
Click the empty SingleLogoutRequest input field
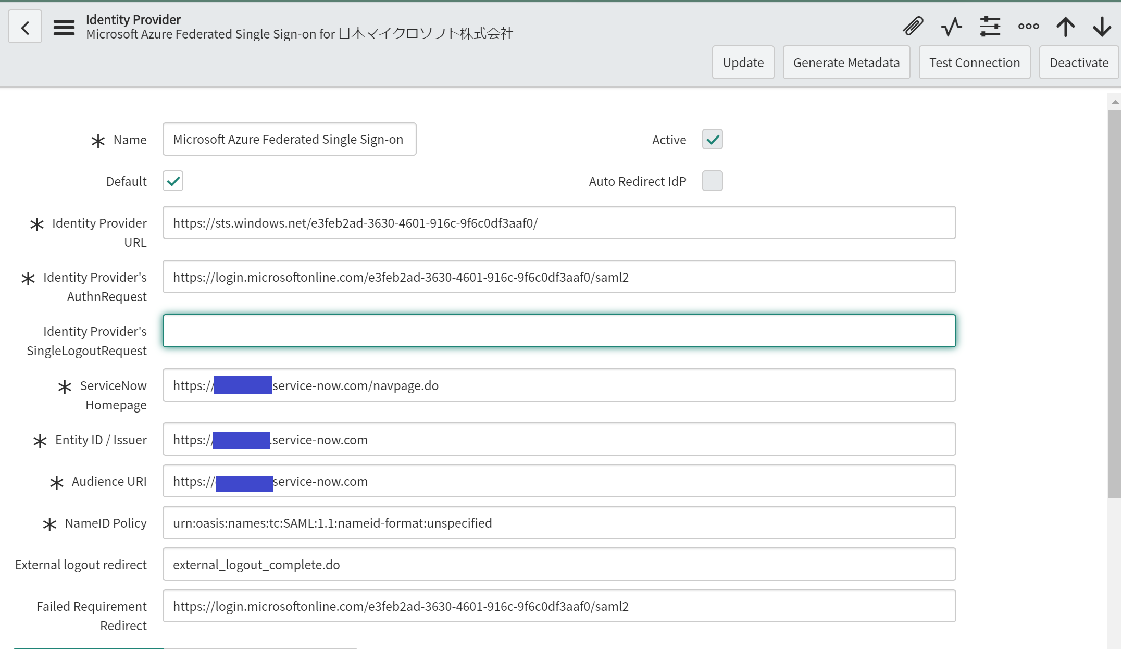tap(559, 331)
